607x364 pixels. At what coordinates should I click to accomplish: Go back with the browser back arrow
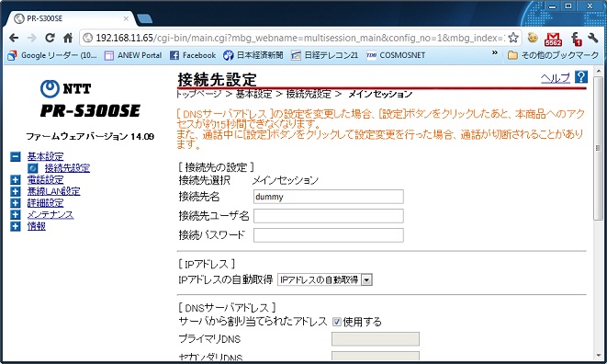(x=14, y=38)
